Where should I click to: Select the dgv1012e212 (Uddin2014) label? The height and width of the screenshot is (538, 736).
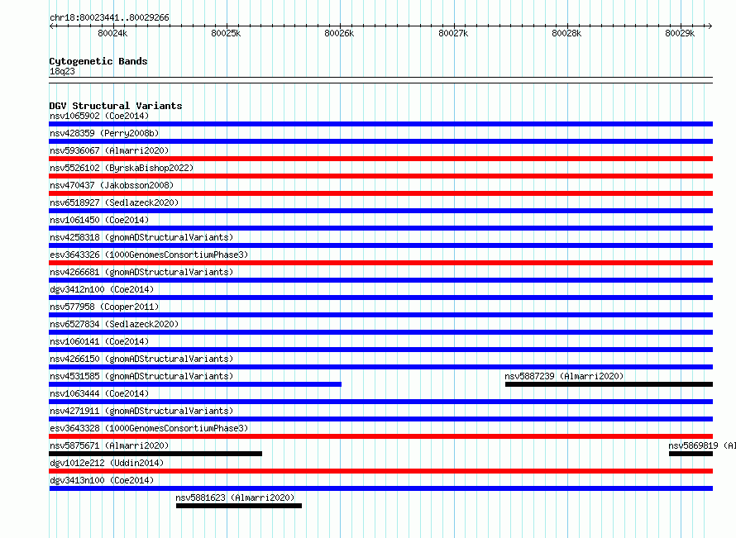pos(107,463)
